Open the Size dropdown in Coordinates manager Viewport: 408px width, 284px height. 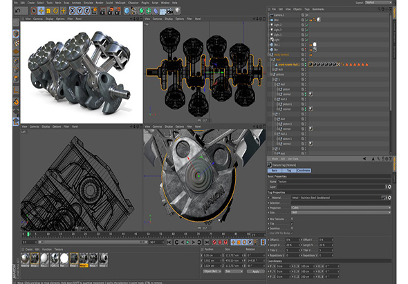[x=234, y=272]
